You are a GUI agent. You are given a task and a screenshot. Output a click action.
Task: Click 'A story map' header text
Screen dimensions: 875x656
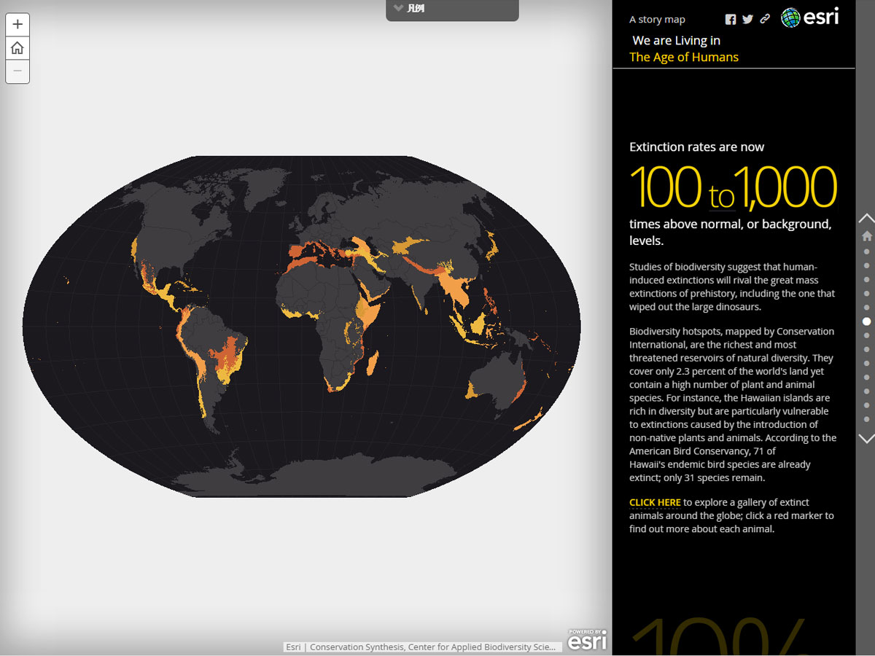click(657, 20)
